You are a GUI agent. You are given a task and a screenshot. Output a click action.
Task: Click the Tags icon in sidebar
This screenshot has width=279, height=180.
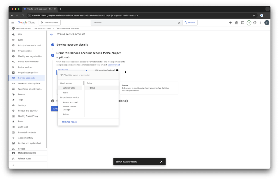[13, 100]
